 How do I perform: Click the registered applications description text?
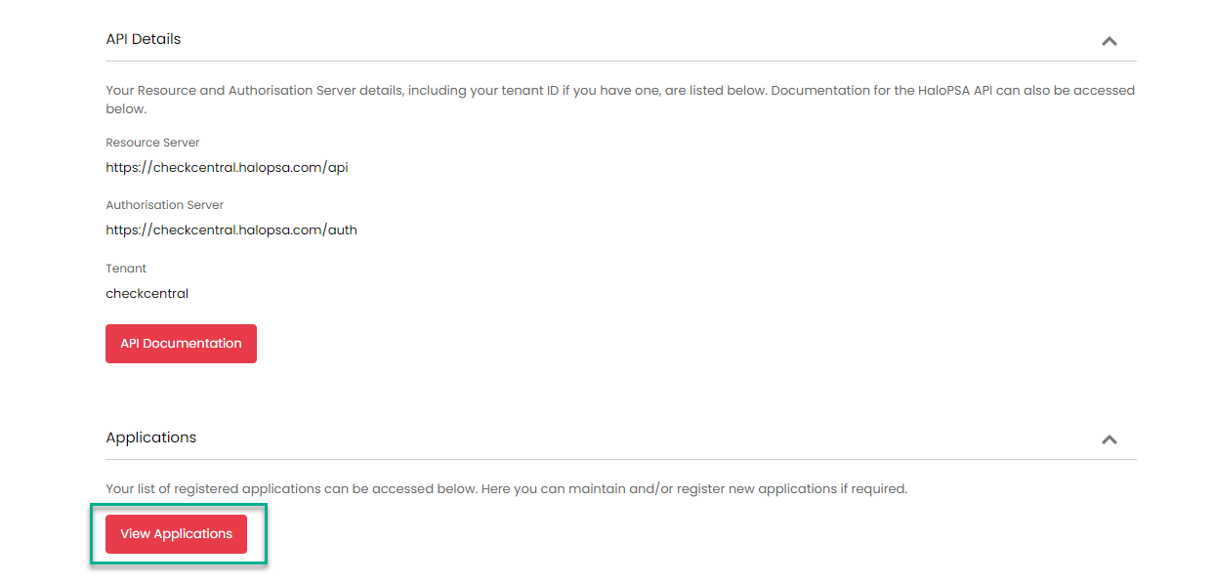(x=506, y=488)
